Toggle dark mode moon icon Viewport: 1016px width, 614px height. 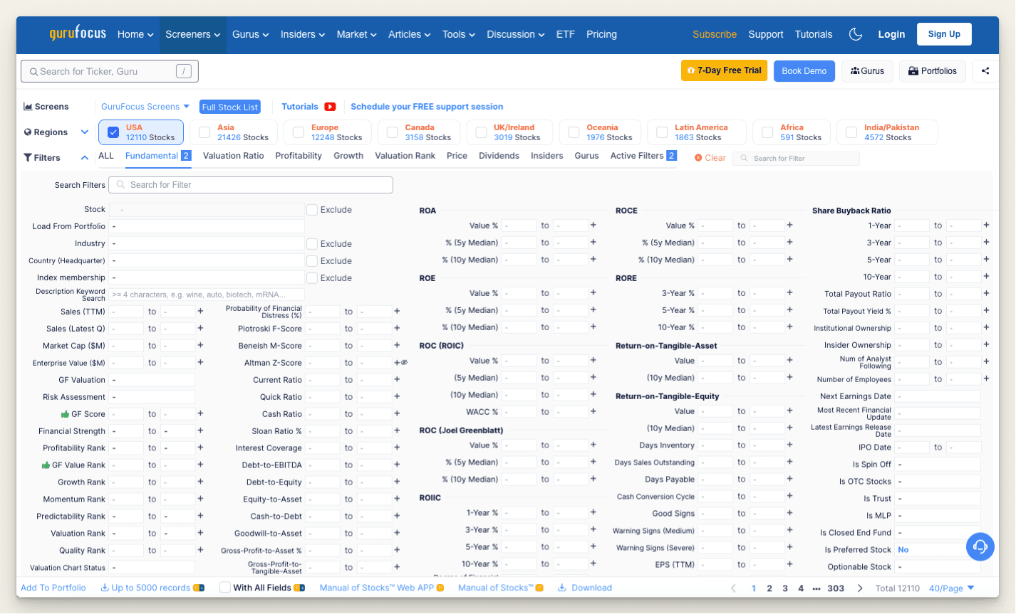[856, 34]
